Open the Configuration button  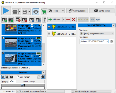77,11
